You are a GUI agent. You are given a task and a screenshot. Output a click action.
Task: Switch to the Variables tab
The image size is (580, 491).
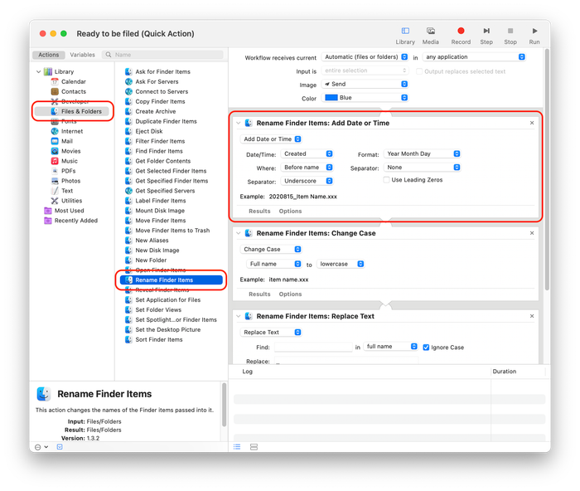[82, 55]
